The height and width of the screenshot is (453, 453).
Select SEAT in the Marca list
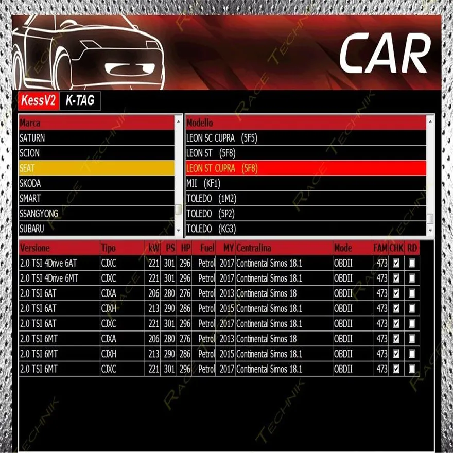click(96, 168)
